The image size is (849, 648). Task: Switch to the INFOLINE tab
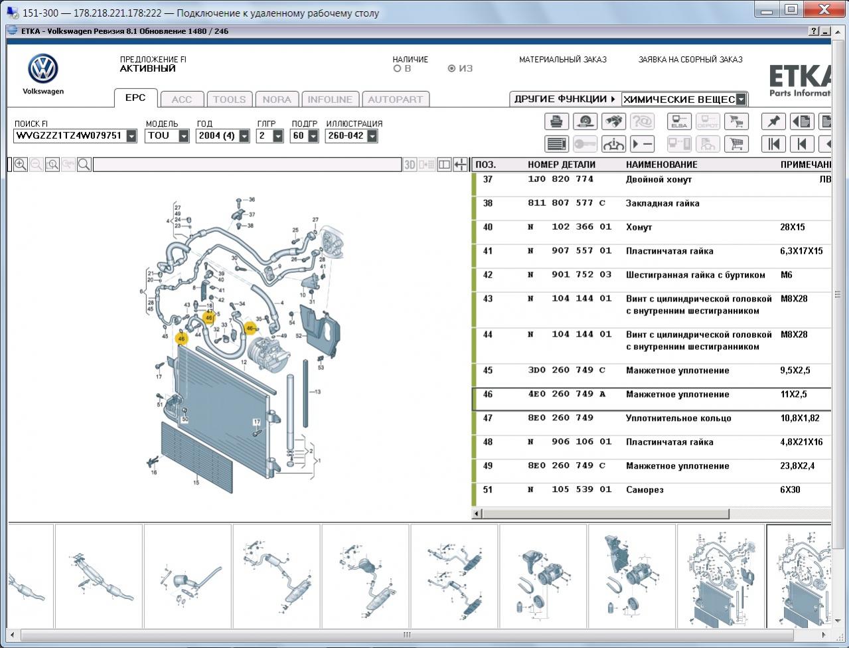[330, 100]
